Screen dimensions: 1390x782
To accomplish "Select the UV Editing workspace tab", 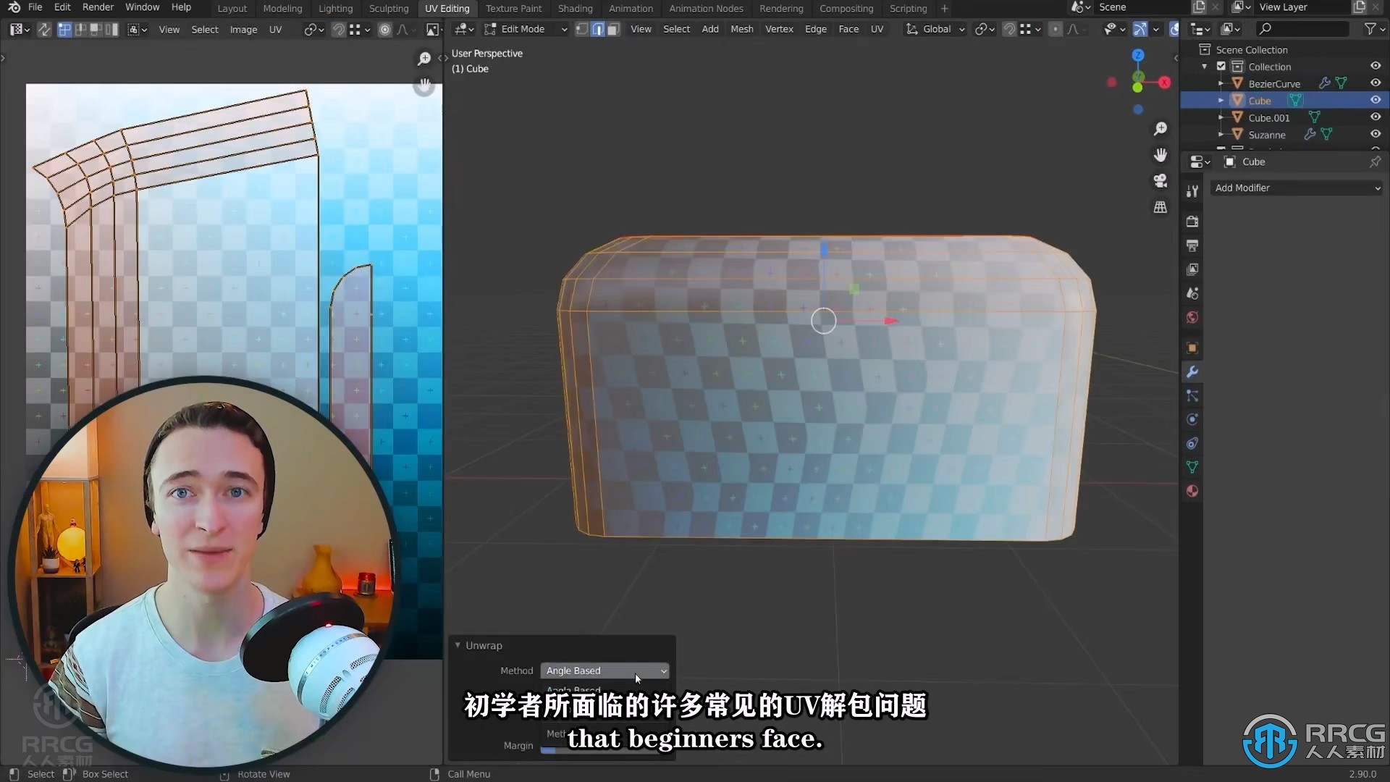I will pos(446,8).
